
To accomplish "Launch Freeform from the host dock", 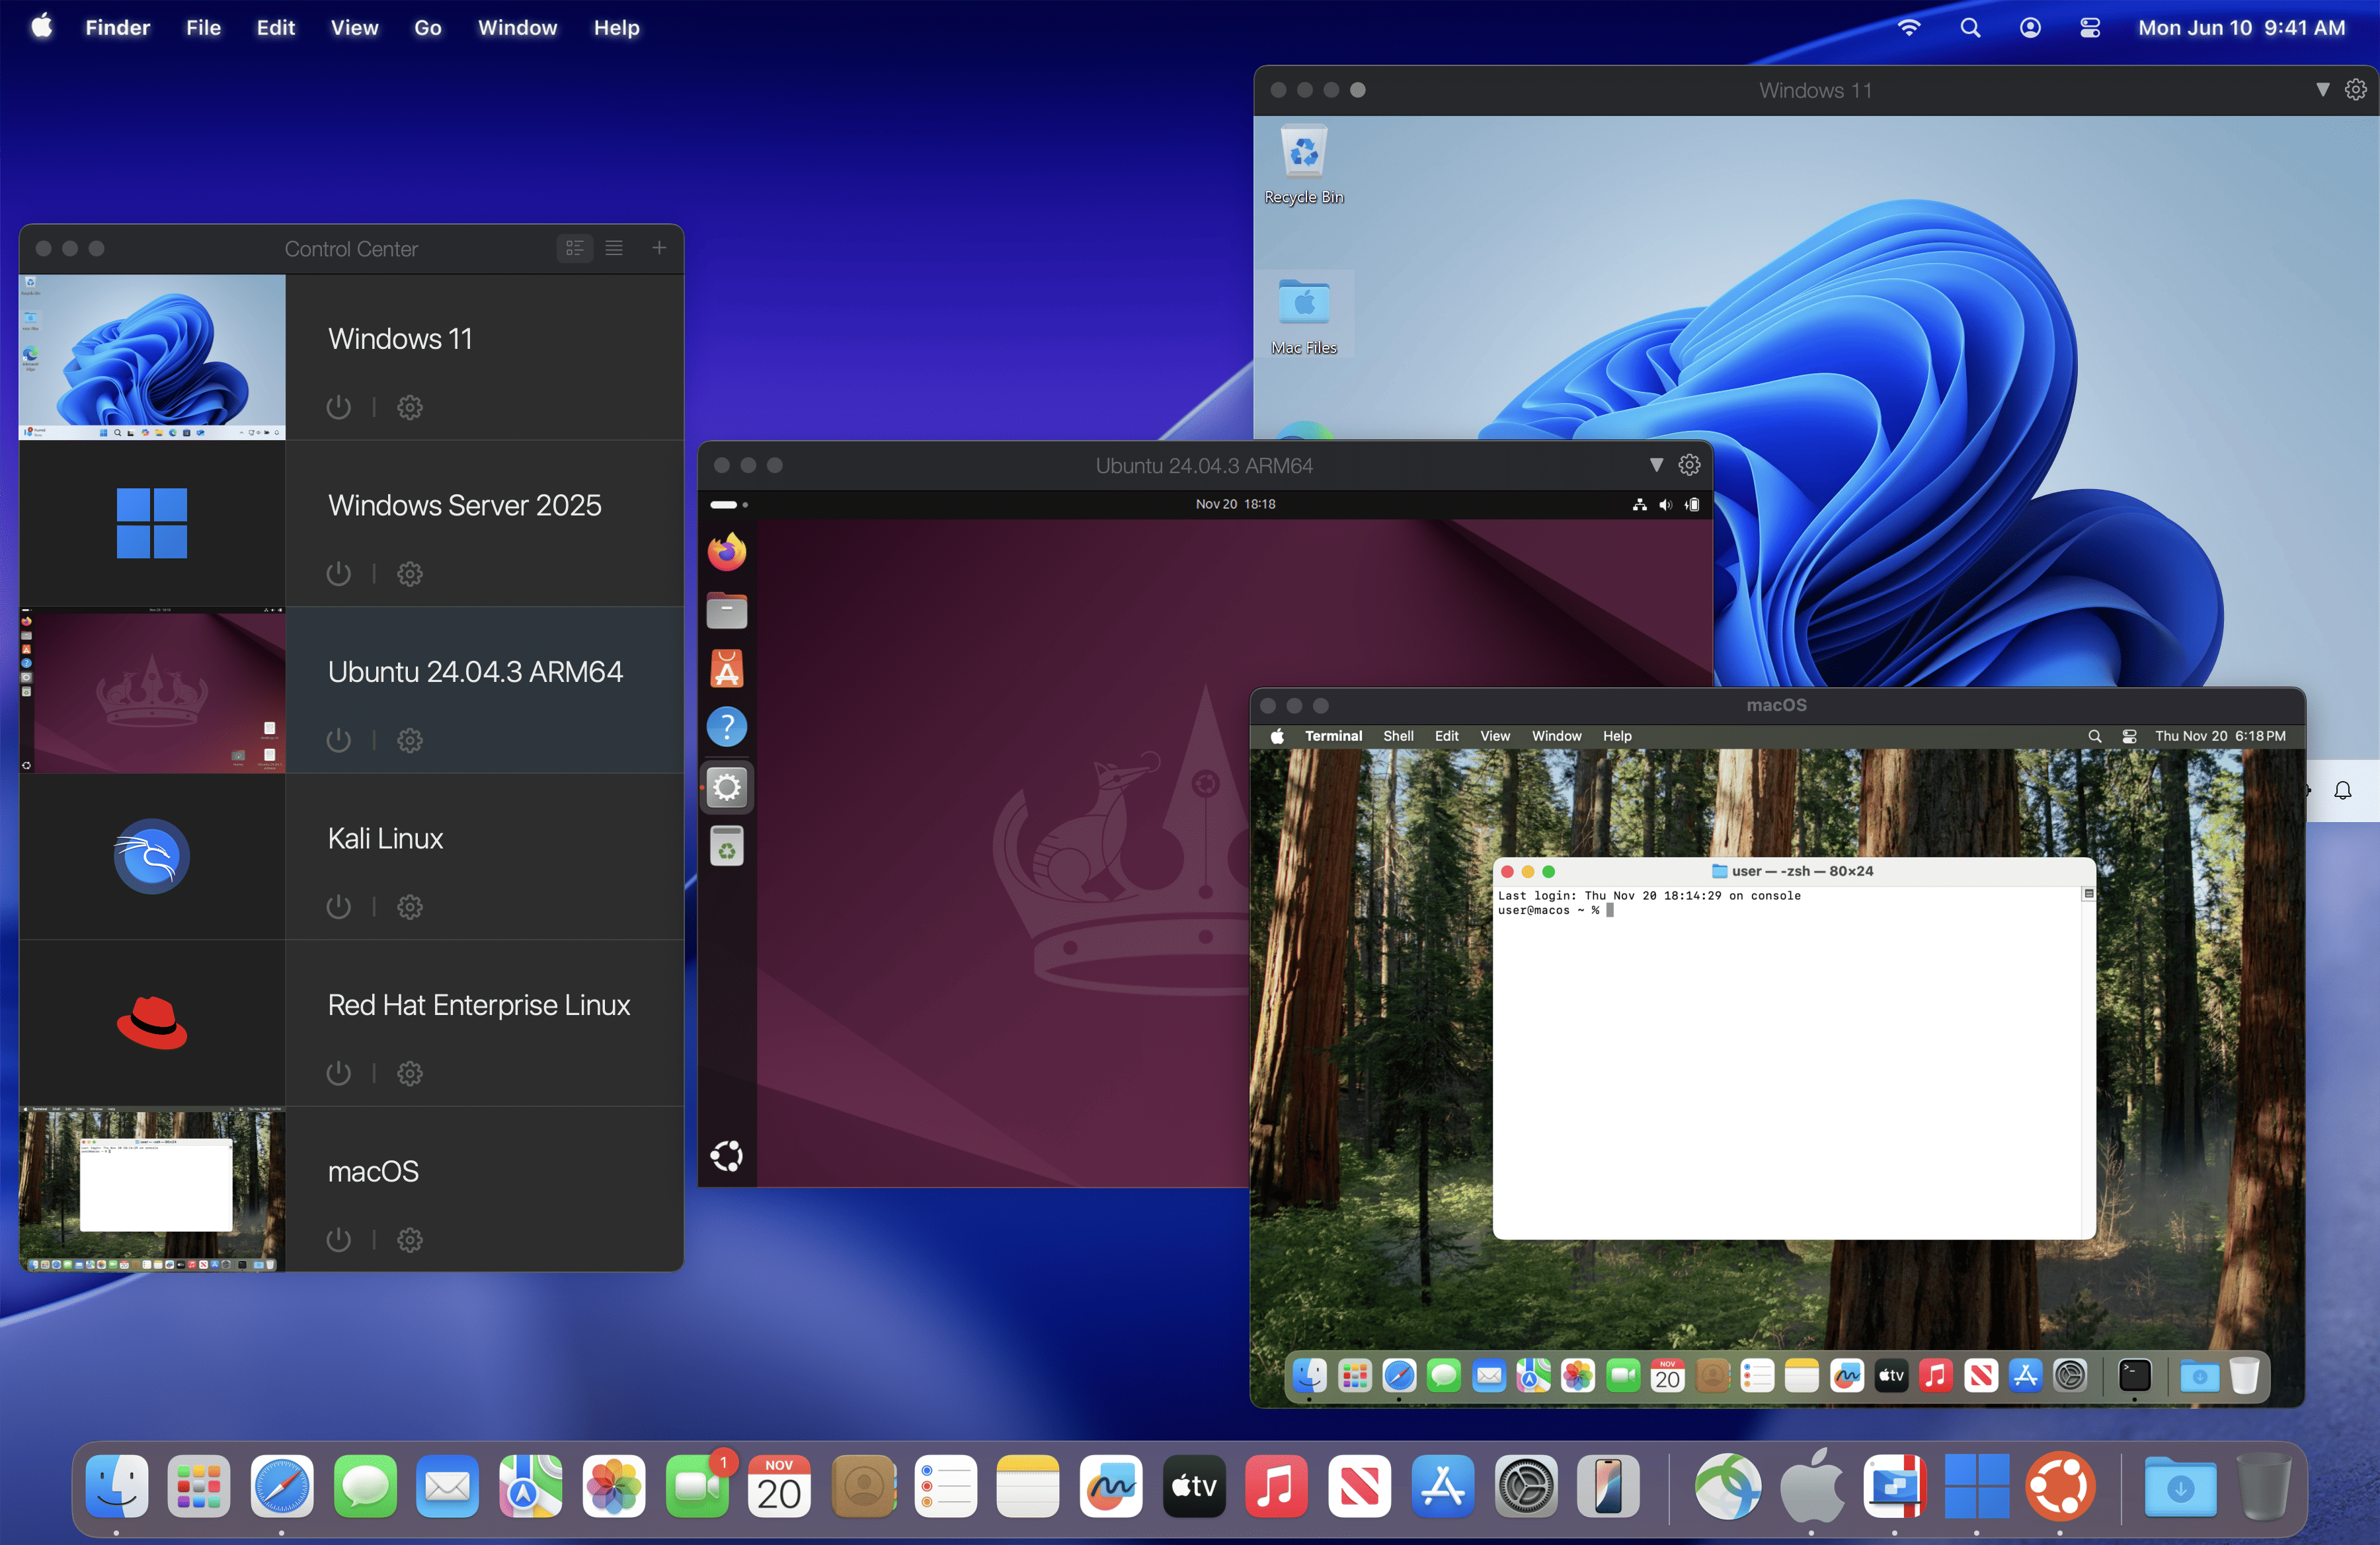I will pos(1111,1487).
